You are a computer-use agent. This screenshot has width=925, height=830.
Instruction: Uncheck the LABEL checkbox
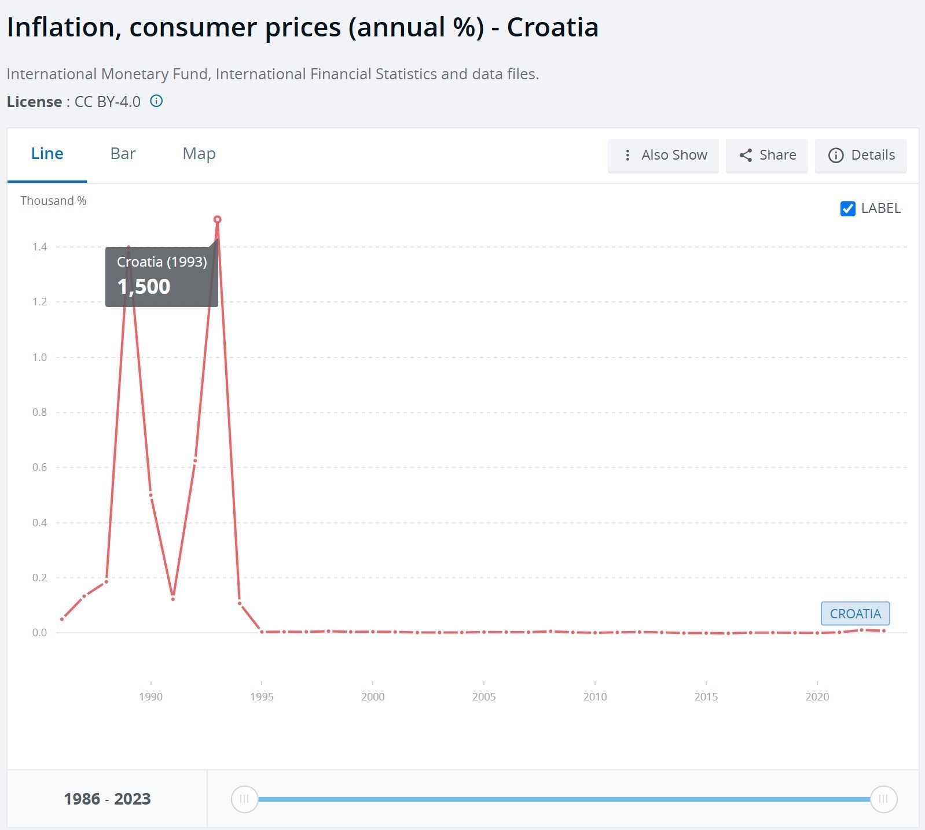click(847, 209)
